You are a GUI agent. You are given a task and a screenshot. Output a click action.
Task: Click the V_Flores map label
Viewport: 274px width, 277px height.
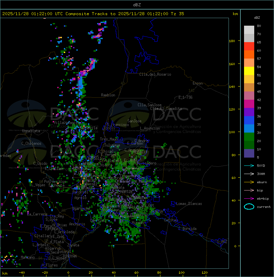[50, 265]
